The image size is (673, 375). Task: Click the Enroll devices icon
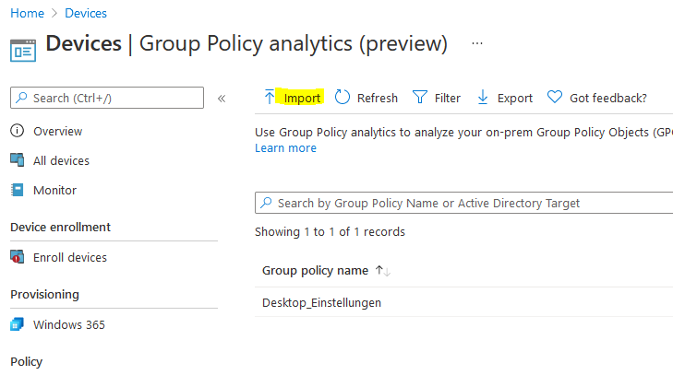pyautogui.click(x=17, y=258)
